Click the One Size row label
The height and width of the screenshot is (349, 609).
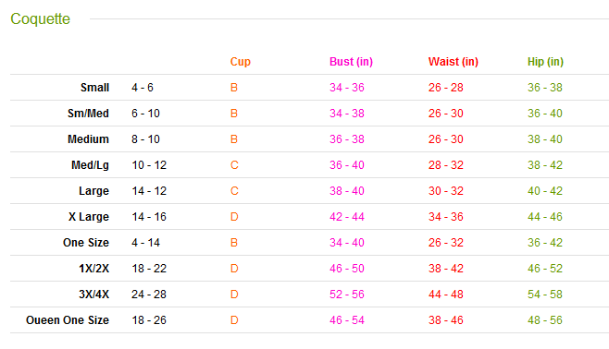(x=86, y=243)
